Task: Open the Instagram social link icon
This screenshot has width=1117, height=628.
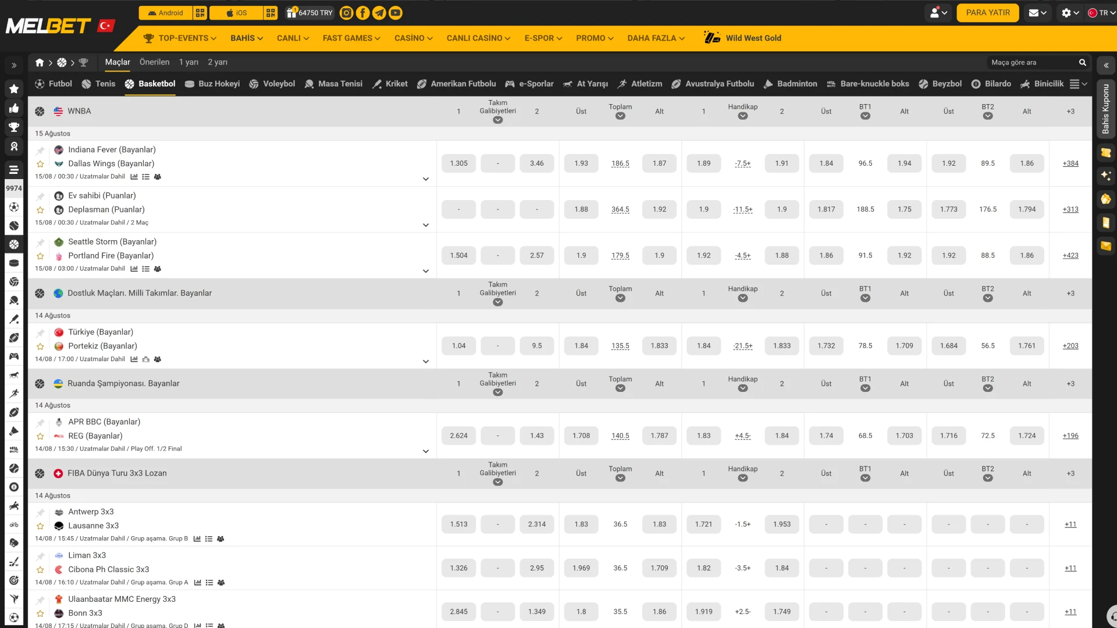Action: (346, 13)
